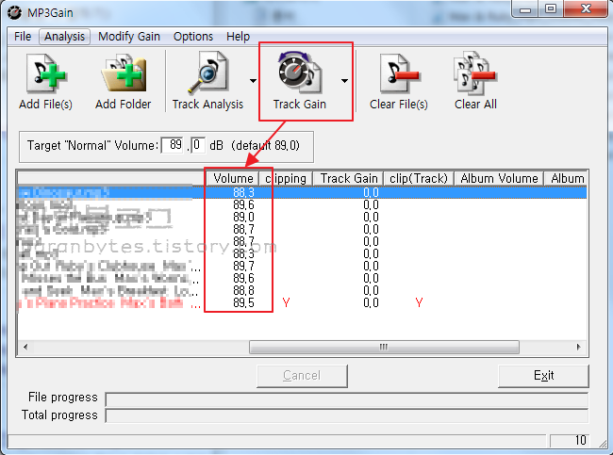Click the MP3Gain title bar app icon
The width and height of the screenshot is (613, 455).
[x=15, y=12]
